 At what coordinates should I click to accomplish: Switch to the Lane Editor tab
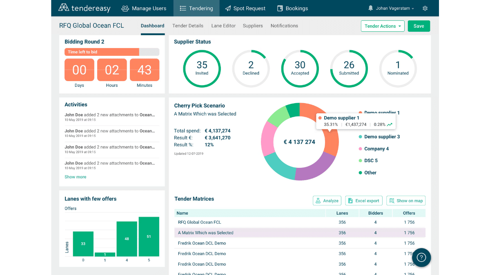pyautogui.click(x=223, y=26)
